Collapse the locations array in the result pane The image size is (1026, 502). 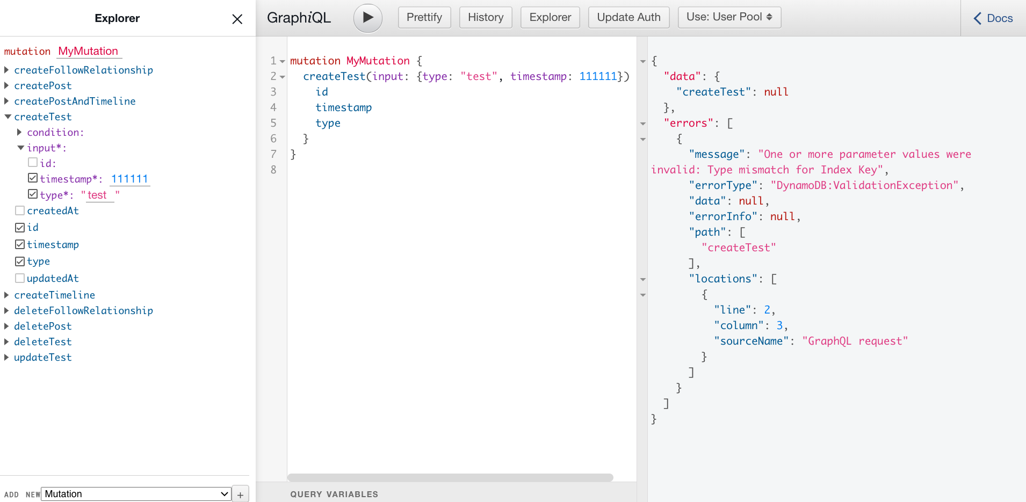[x=643, y=280]
